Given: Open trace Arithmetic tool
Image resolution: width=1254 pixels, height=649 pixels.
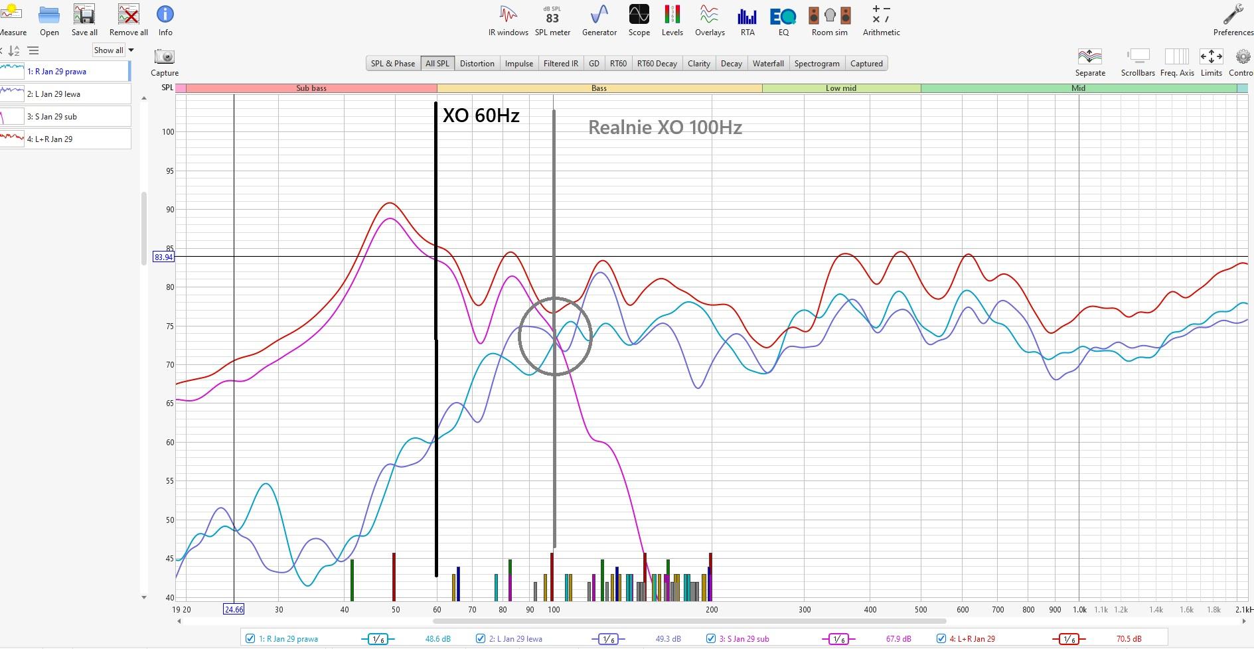Looking at the screenshot, I should (881, 20).
